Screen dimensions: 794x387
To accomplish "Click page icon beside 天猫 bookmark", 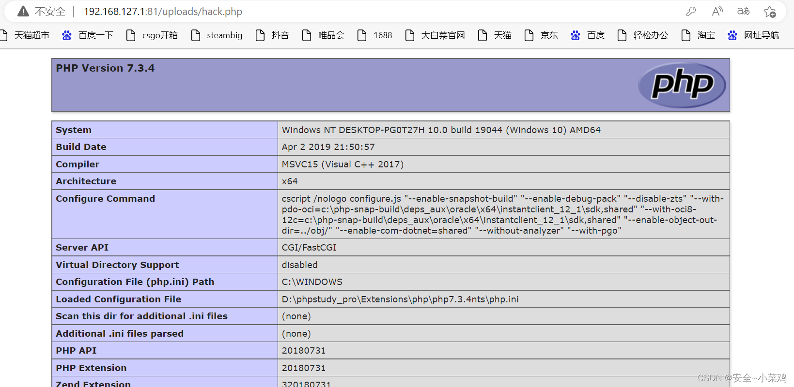I will click(483, 35).
